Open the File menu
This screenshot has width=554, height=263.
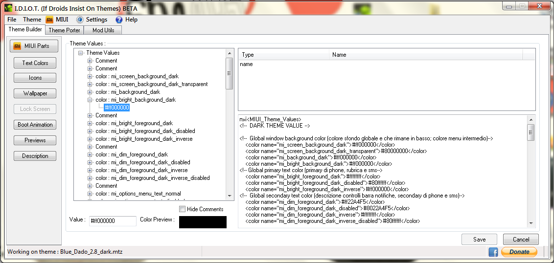(12, 20)
